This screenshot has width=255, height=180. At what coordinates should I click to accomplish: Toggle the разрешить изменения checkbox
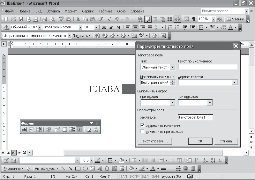[x=142, y=126]
